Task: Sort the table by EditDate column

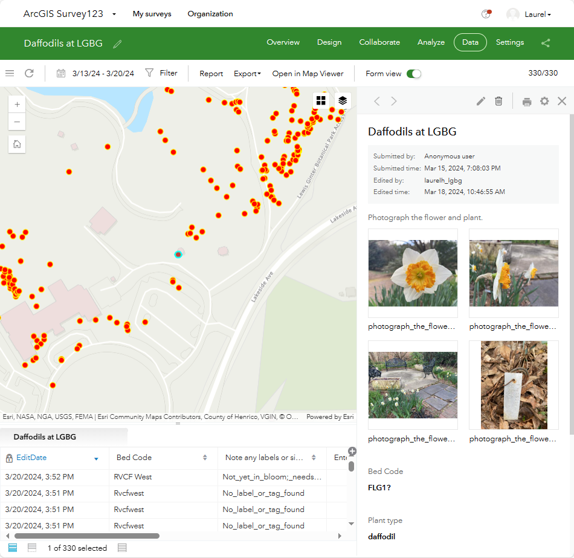Action: pos(32,458)
